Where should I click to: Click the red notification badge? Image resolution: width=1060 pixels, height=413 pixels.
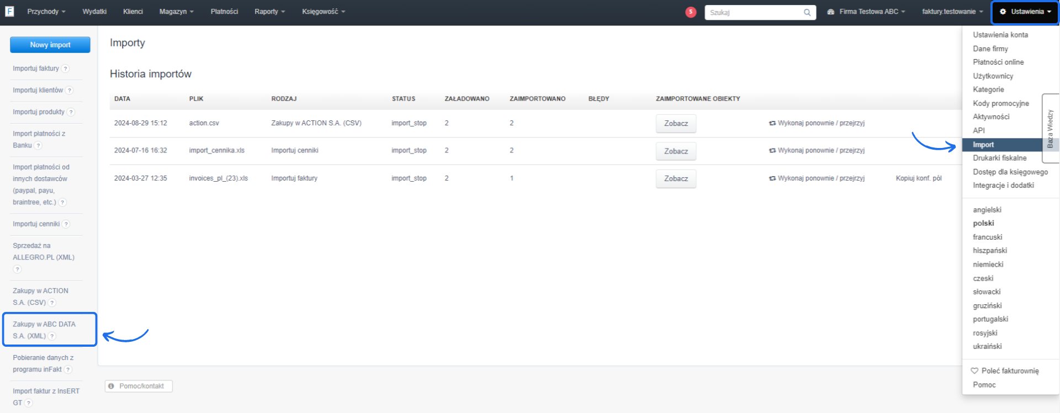coord(690,12)
